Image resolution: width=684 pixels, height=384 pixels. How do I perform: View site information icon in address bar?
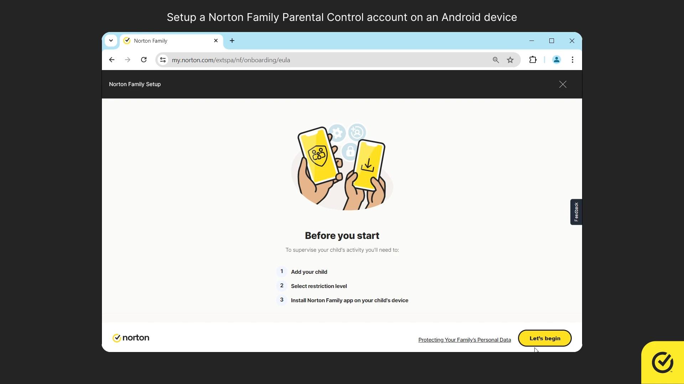tap(163, 60)
